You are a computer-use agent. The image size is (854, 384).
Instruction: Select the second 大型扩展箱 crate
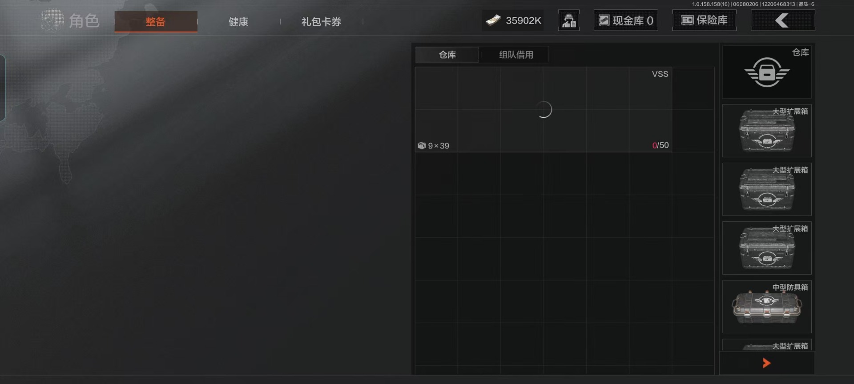tap(767, 189)
